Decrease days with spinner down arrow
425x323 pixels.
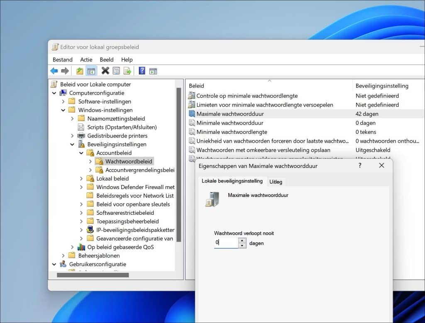click(x=242, y=245)
